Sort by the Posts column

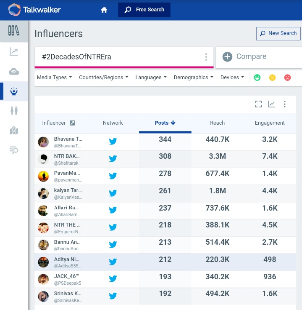[x=165, y=123]
